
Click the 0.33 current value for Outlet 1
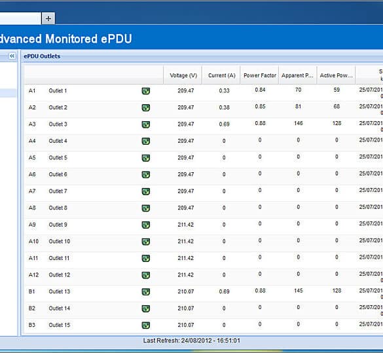pos(224,90)
